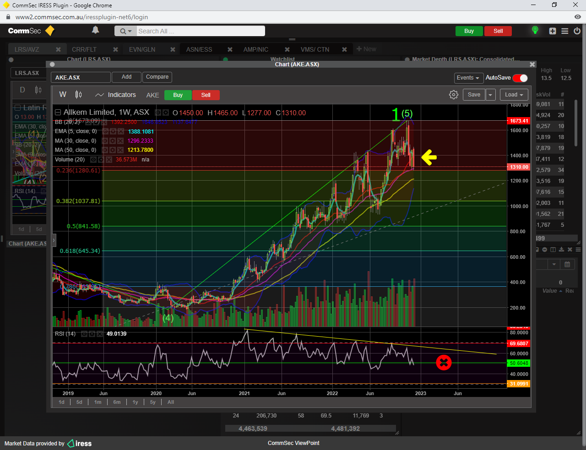Expand the arrow beside Save button

[x=490, y=95]
